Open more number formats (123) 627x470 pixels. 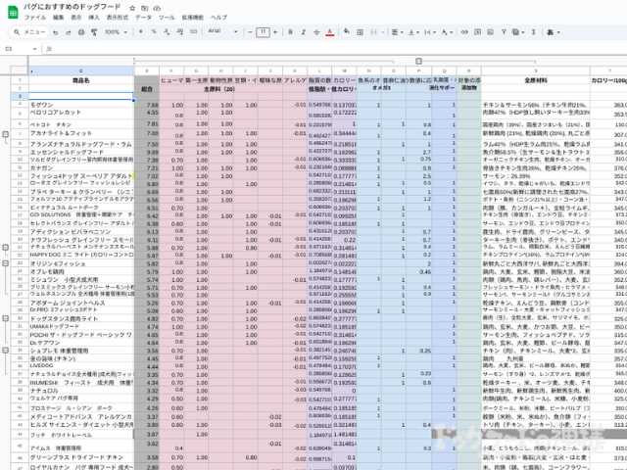[x=194, y=31]
